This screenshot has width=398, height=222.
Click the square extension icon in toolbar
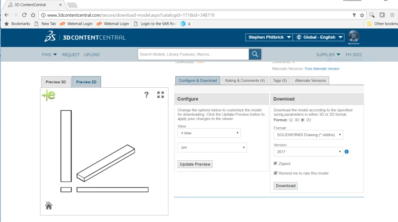coord(382,15)
